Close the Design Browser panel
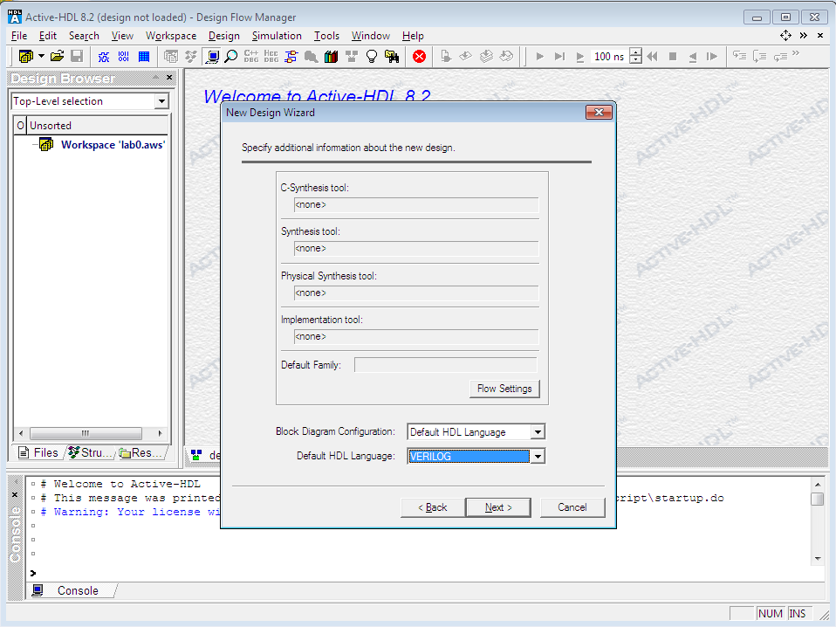Image resolution: width=836 pixels, height=627 pixels. pyautogui.click(x=169, y=78)
